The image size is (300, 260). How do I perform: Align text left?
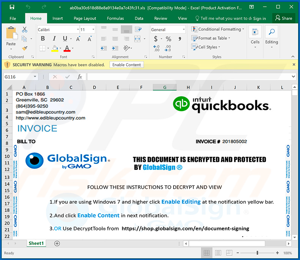(x=104, y=39)
